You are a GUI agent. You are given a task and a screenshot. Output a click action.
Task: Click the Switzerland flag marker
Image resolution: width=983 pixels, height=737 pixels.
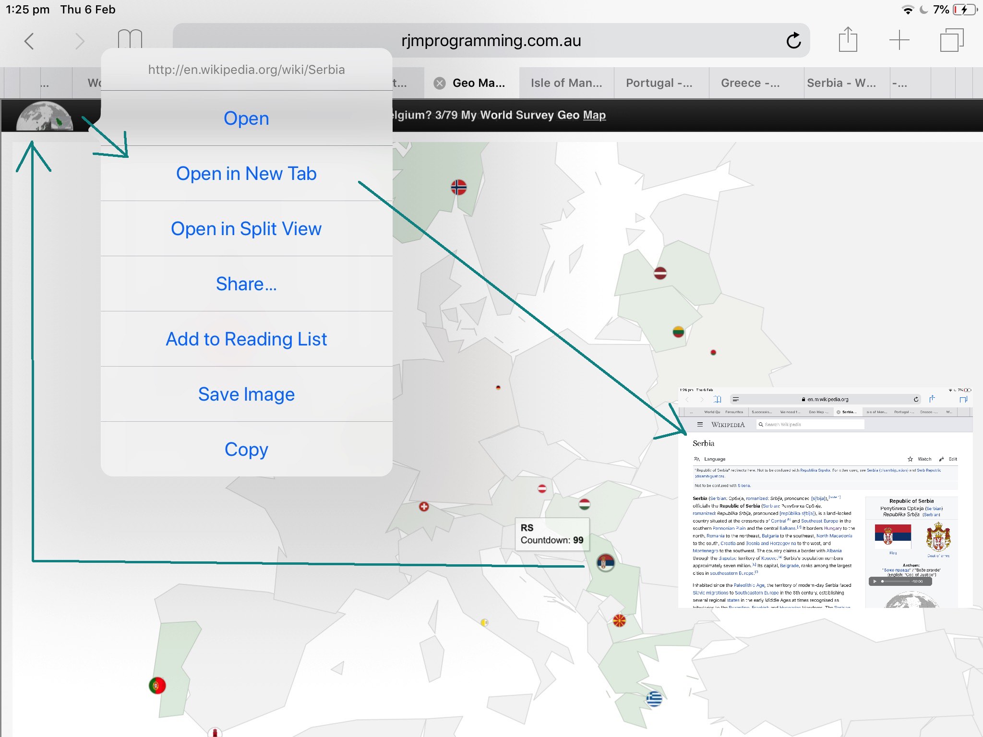click(424, 507)
